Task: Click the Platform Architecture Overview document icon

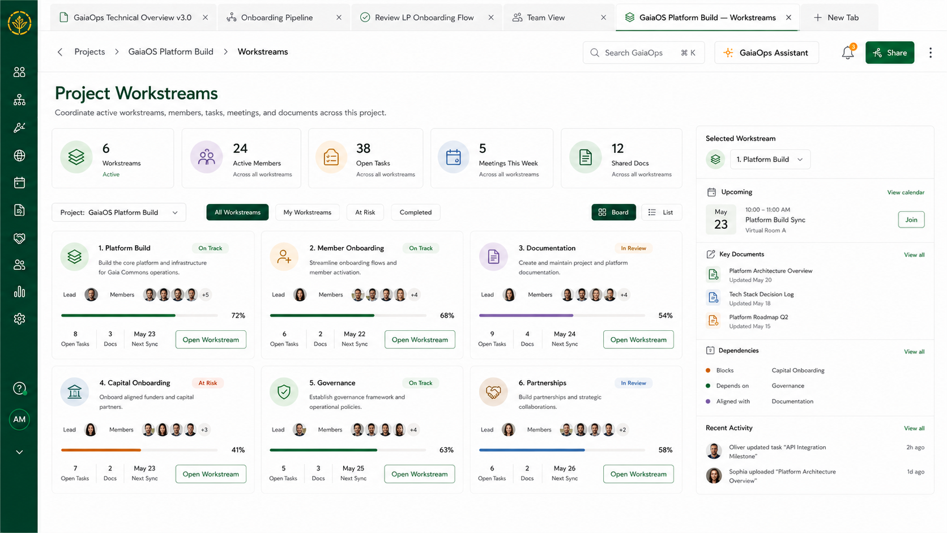Action: tap(713, 275)
